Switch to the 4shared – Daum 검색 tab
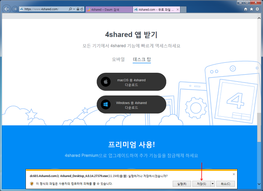Image resolution: width=263 pixels, height=191 pixels. coord(109,10)
